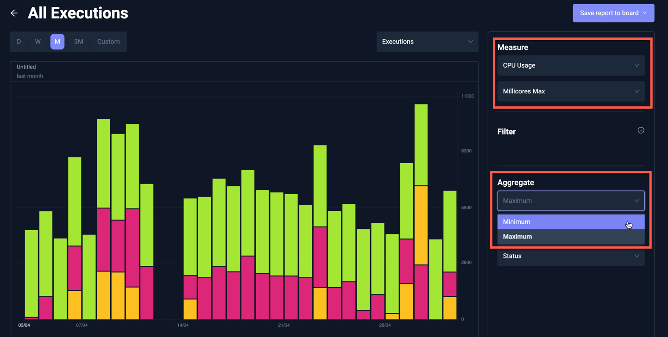The image size is (668, 337).
Task: Select 'Minimum' from the aggregate list
Action: [571, 221]
